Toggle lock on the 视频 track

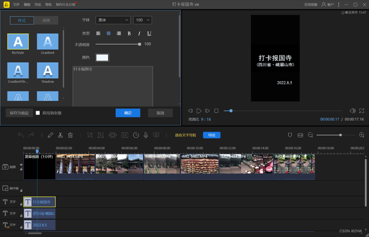tap(21, 169)
